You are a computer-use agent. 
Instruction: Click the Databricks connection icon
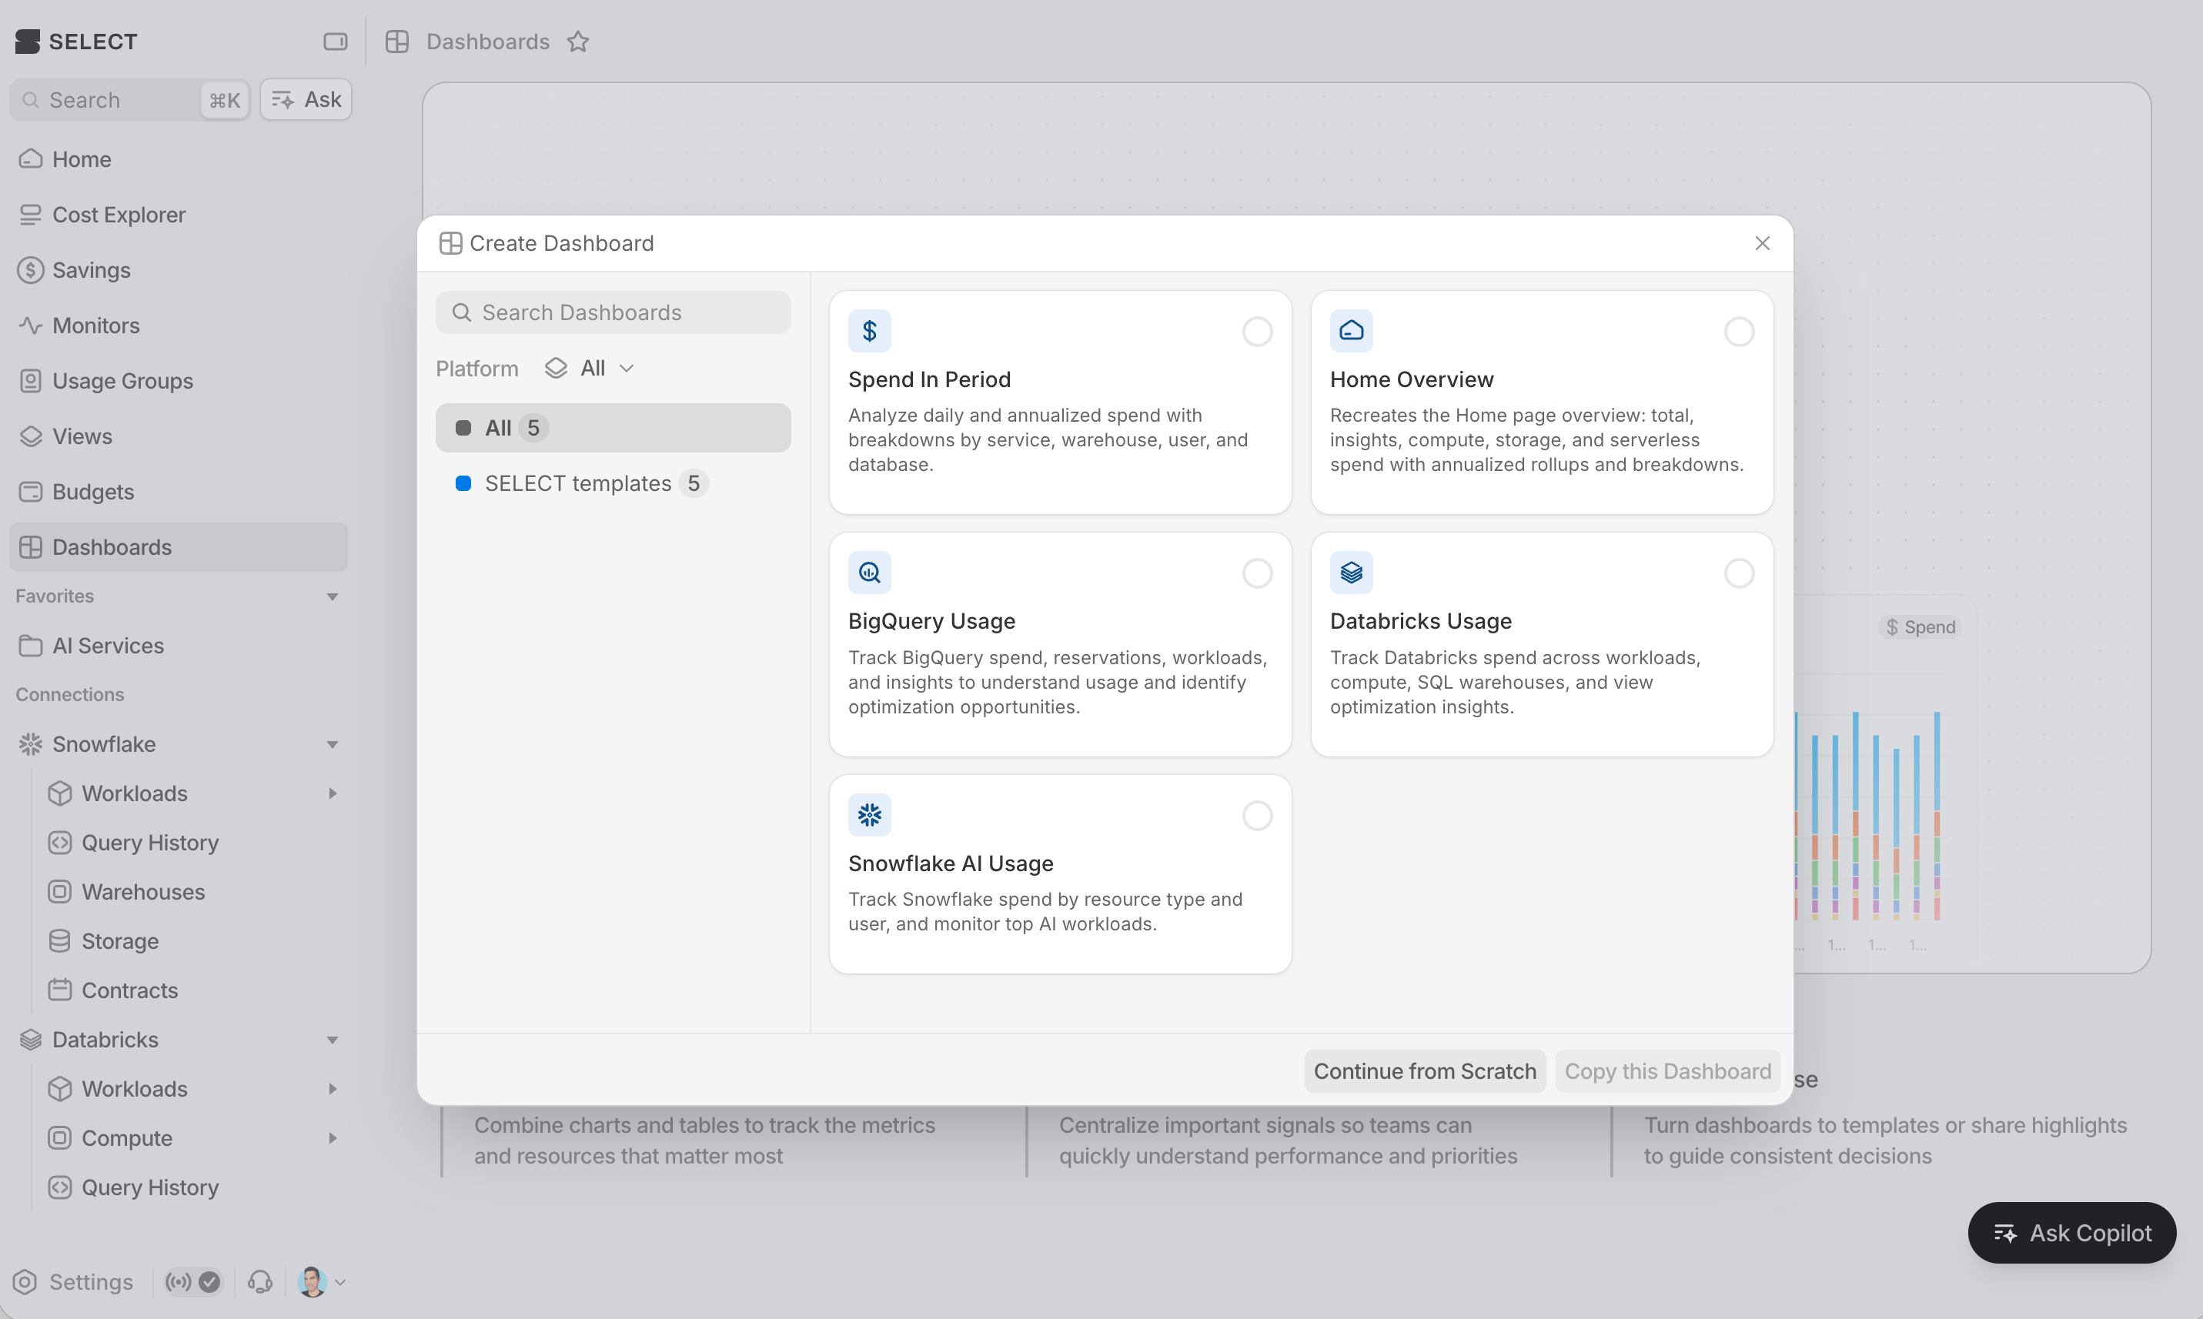point(31,1039)
